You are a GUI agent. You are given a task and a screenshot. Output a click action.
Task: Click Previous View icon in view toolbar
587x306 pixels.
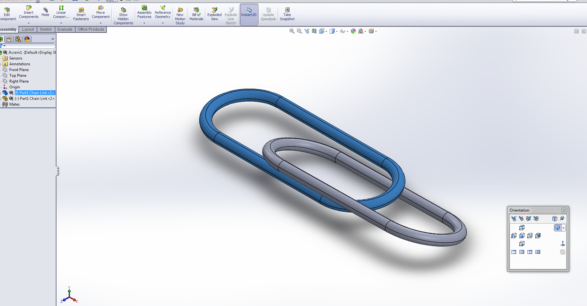pyautogui.click(x=307, y=31)
